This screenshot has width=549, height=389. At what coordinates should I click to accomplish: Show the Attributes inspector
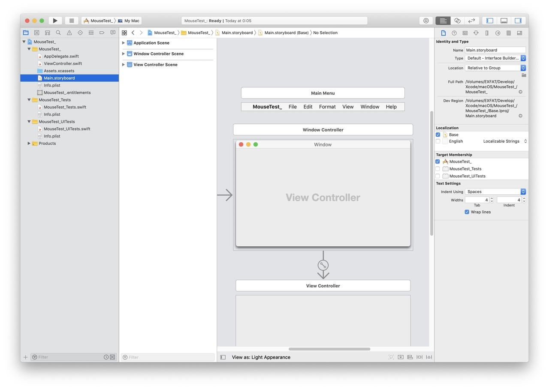tap(476, 33)
